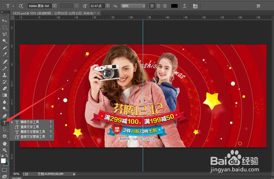274x179 pixels.
Task: Select the Magic Wand tool
Action: (5, 41)
